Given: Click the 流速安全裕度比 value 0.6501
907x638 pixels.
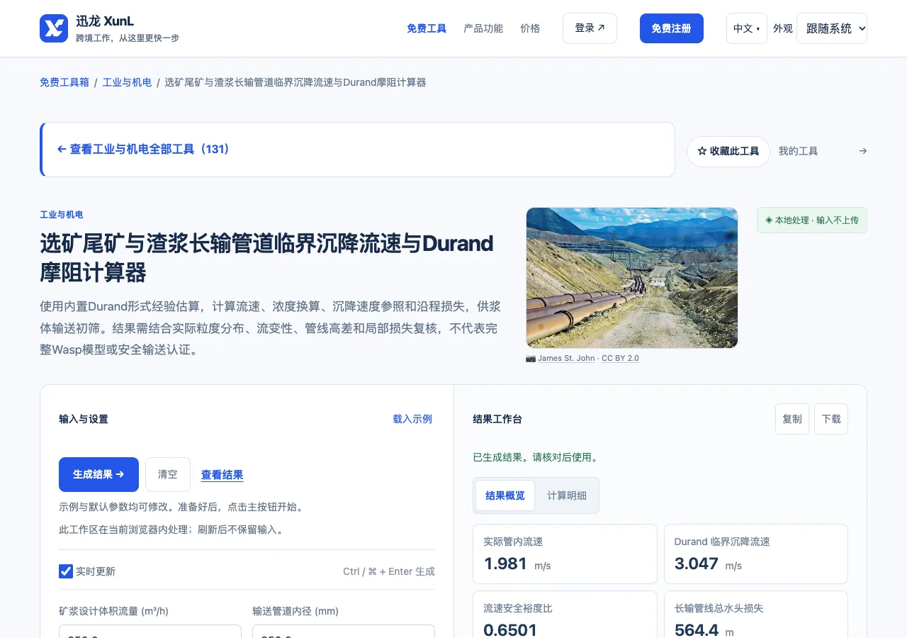Looking at the screenshot, I should pyautogui.click(x=510, y=630).
